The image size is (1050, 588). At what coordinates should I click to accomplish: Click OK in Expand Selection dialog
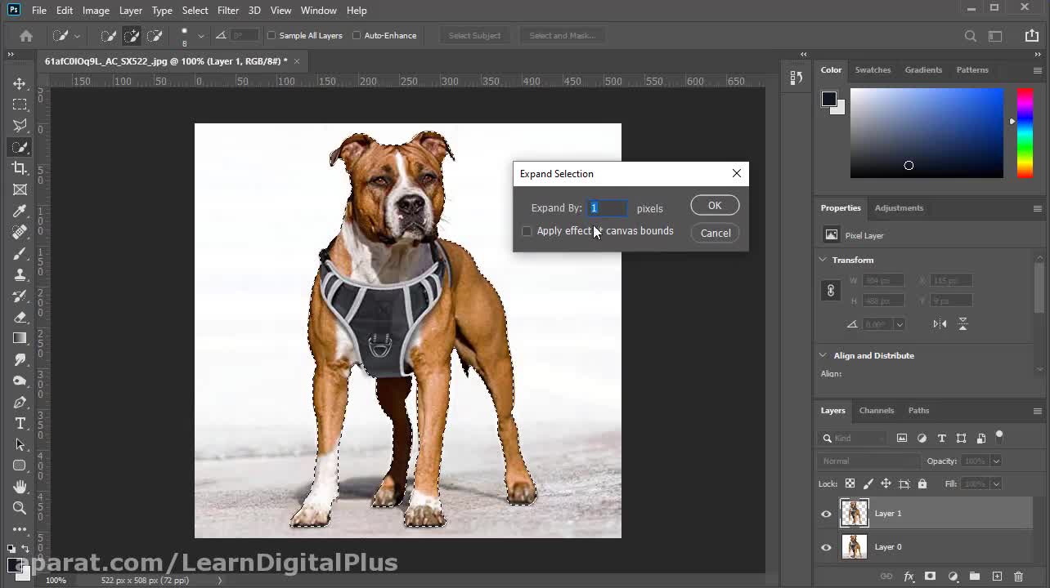(714, 206)
